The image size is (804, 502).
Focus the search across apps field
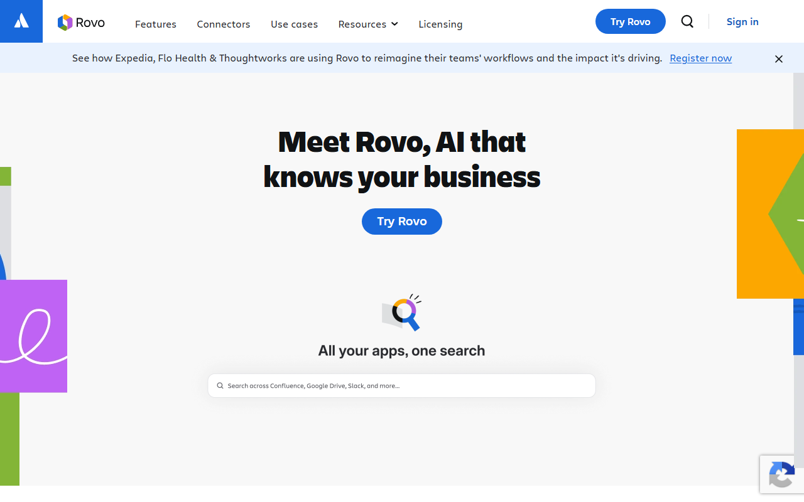402,386
